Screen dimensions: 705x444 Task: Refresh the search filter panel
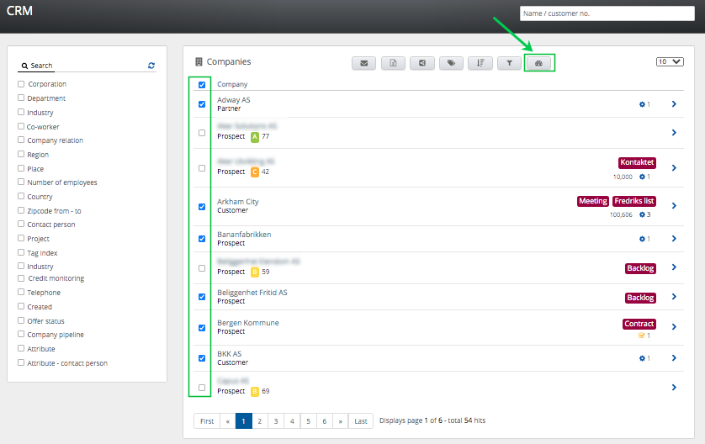(151, 65)
